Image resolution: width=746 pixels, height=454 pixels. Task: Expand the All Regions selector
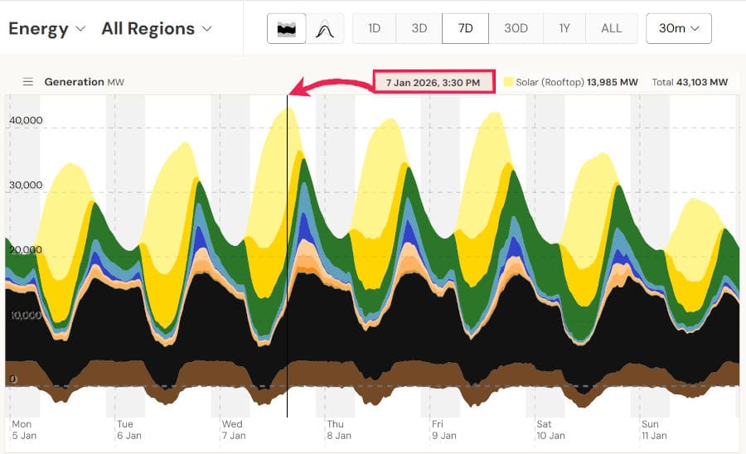(x=157, y=29)
